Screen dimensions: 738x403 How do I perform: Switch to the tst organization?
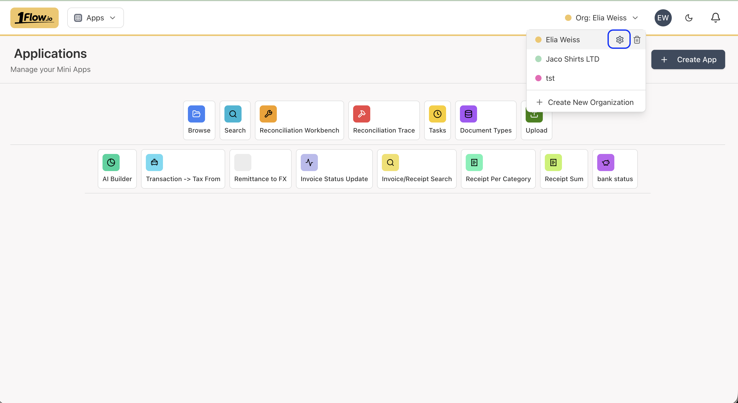tap(550, 78)
